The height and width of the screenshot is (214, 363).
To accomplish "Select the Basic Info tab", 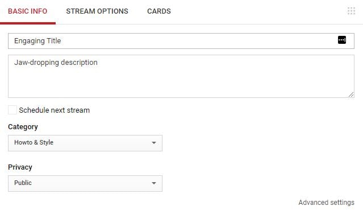I will coord(27,11).
